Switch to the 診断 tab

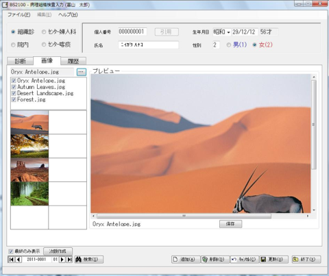pos(21,61)
